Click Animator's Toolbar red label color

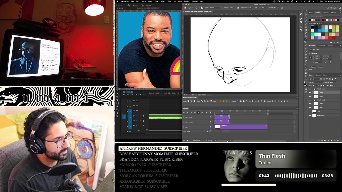pyautogui.click(x=218, y=101)
